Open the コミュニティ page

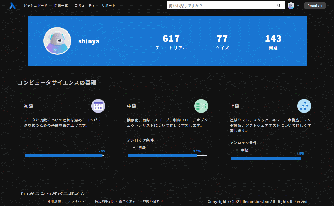(x=85, y=6)
